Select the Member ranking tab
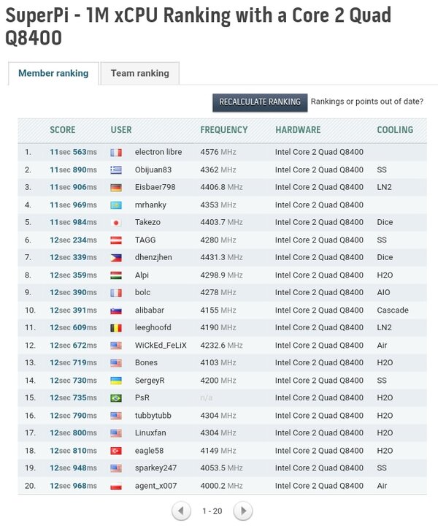 point(53,73)
